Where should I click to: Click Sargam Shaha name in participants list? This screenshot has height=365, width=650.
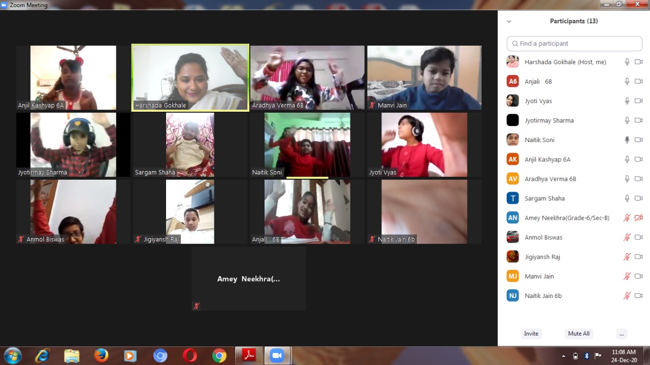click(544, 198)
